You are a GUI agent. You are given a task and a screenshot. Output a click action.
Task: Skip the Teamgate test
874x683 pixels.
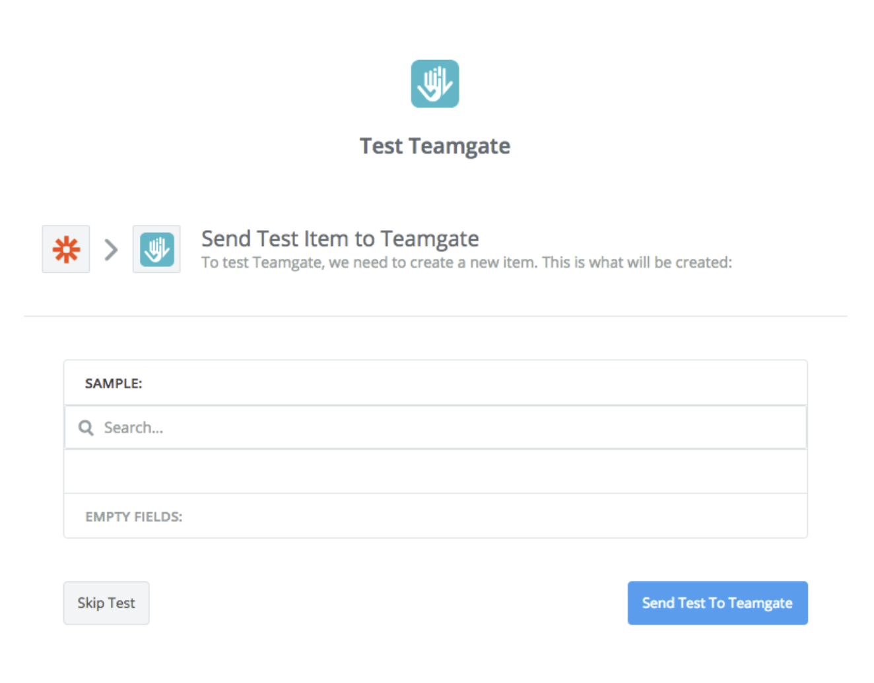tap(106, 603)
